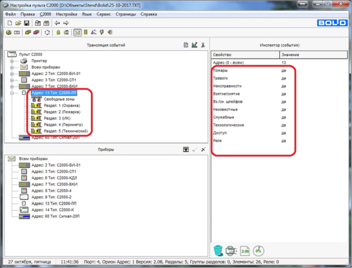
Task: Click the padlock icon in the toolbar
Action: pos(58,32)
